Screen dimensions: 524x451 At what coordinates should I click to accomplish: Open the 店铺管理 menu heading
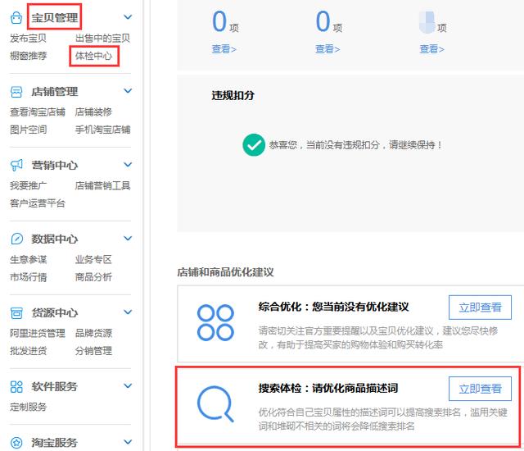pyautogui.click(x=55, y=91)
